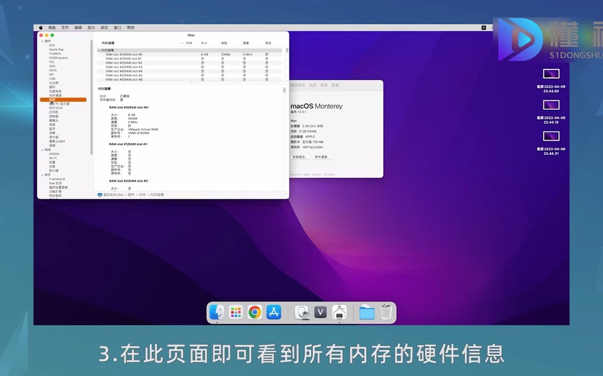Switch to 资源 tab in About window

coord(335,85)
